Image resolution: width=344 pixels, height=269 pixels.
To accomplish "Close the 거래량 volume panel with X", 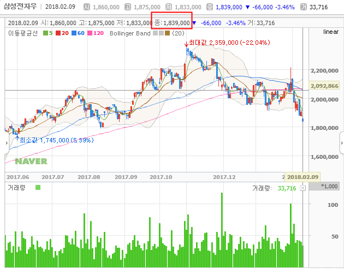I will 303,188.
